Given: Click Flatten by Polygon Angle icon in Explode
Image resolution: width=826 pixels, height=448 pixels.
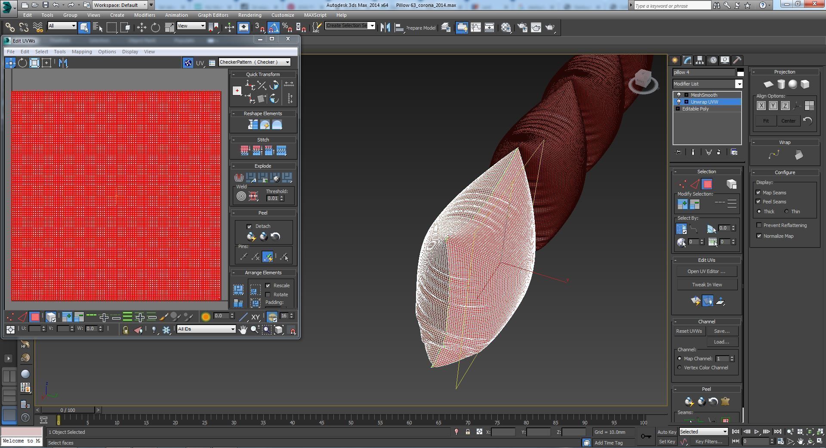Looking at the screenshot, I should tap(251, 178).
